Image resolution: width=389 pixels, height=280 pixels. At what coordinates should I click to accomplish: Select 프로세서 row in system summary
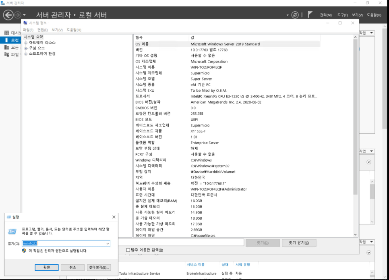228,96
